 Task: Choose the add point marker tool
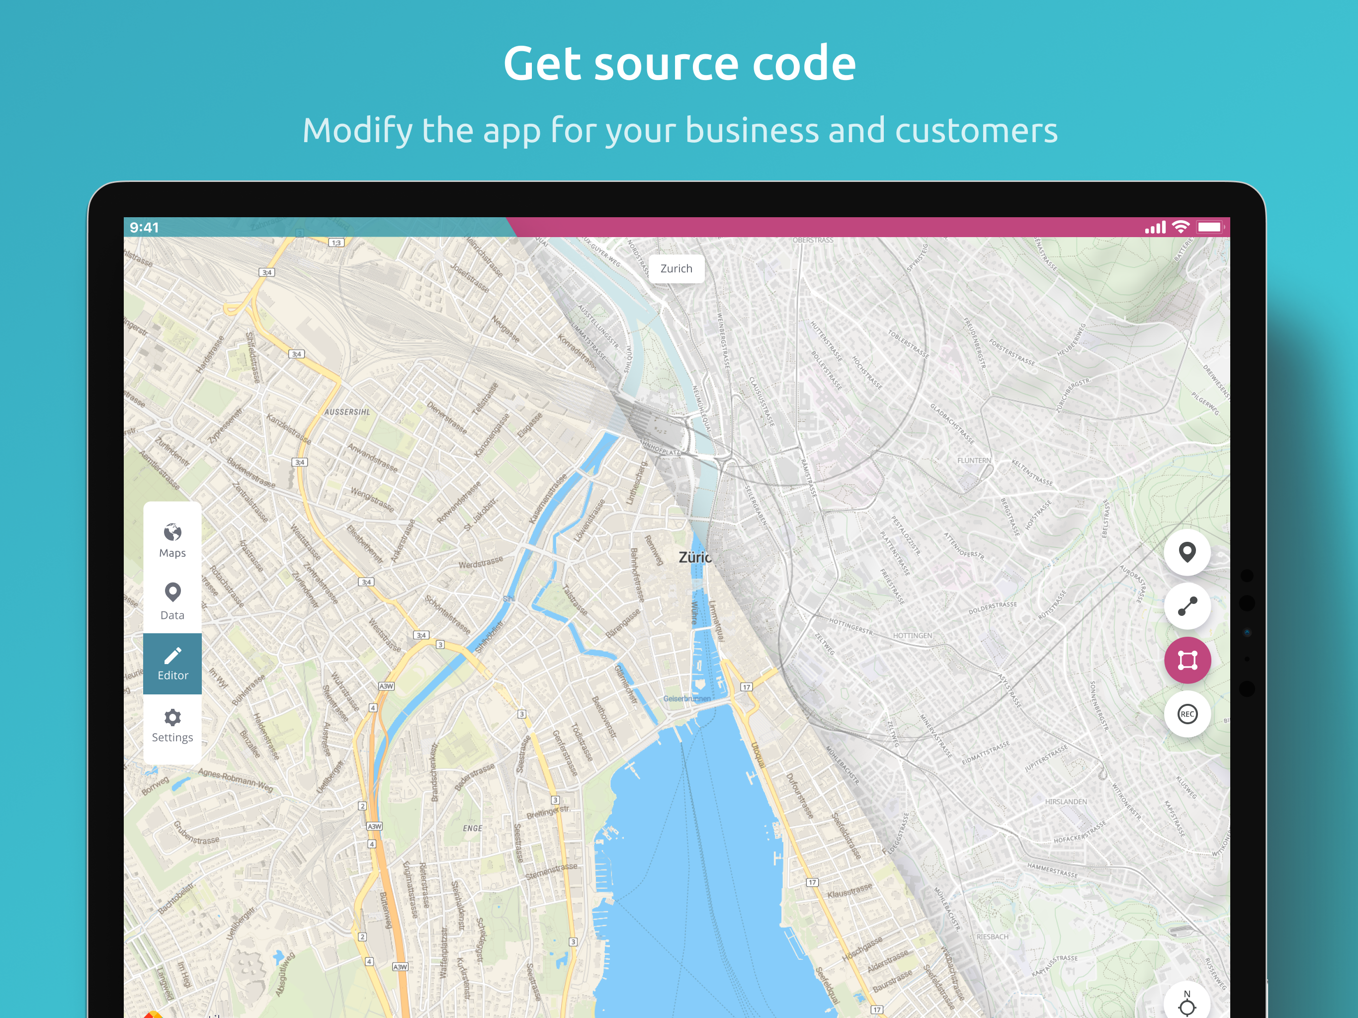coord(1187,552)
